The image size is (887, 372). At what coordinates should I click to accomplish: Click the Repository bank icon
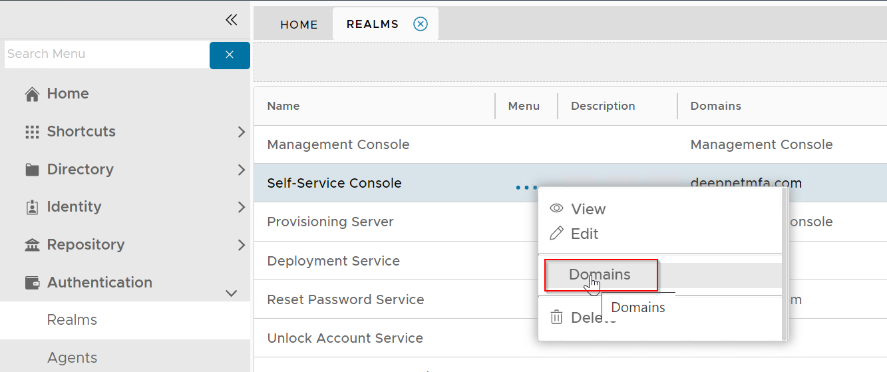(x=32, y=246)
